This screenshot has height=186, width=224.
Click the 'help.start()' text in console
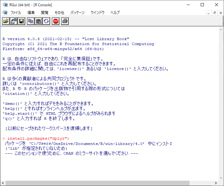pos(20,114)
